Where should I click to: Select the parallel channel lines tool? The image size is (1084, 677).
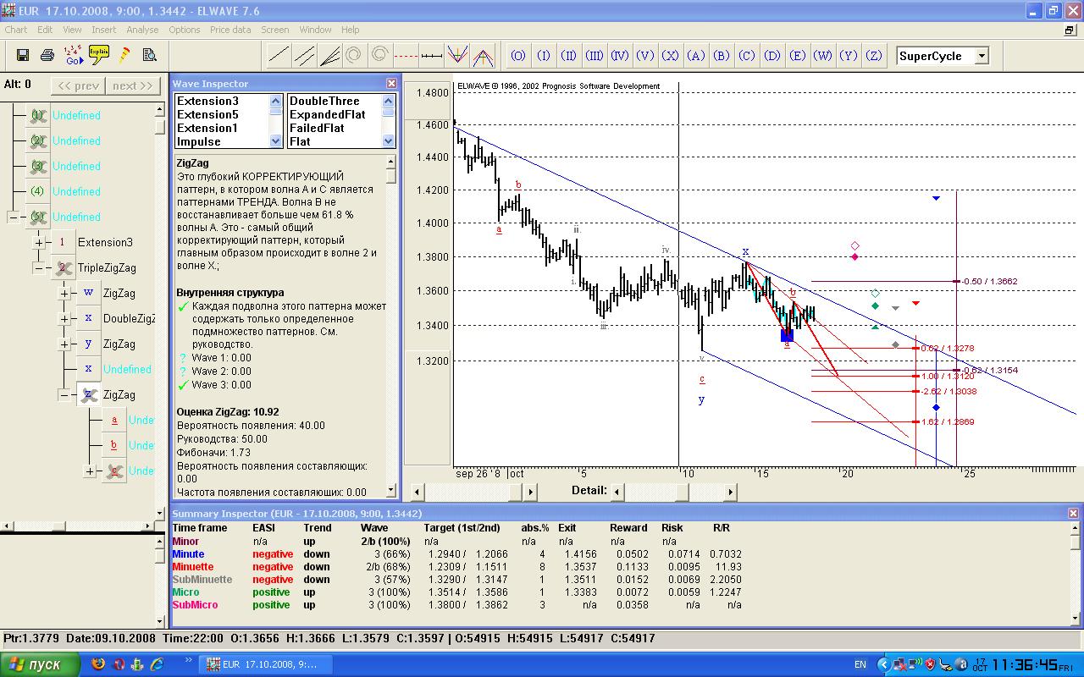point(304,56)
